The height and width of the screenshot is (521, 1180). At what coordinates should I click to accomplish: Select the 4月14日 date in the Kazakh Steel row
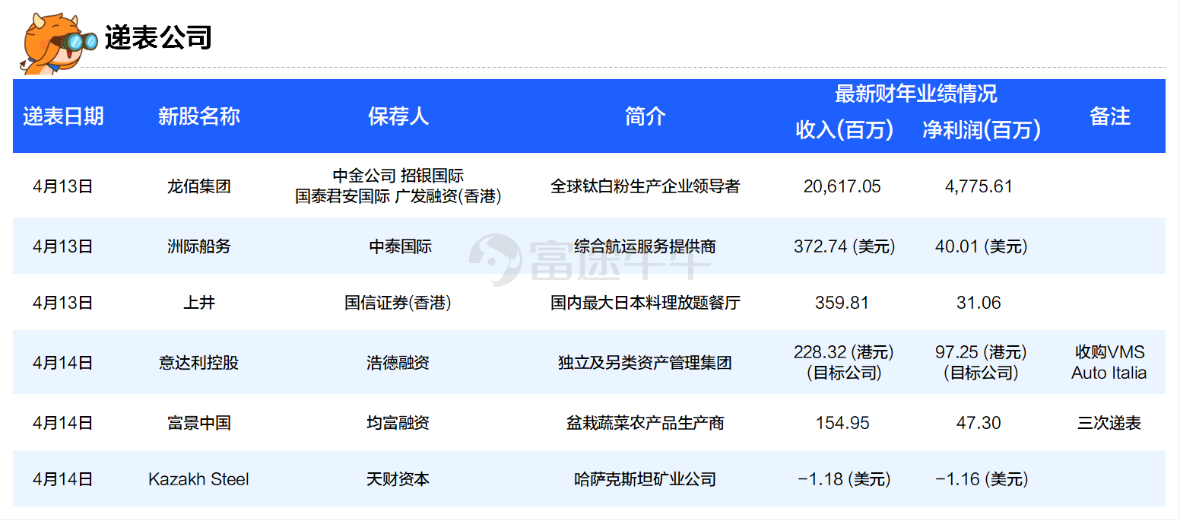coord(63,479)
